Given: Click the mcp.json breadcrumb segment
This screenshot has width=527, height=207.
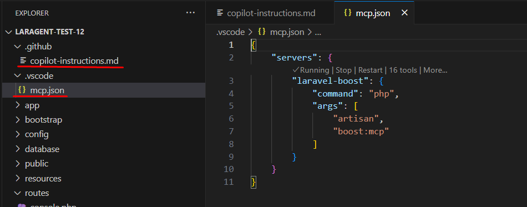Looking at the screenshot, I should tap(287, 32).
